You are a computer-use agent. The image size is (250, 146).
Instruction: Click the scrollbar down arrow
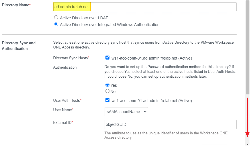coord(247,144)
